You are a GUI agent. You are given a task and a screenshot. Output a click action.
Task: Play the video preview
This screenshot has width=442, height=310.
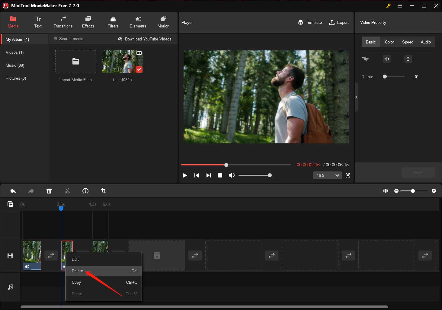point(185,175)
